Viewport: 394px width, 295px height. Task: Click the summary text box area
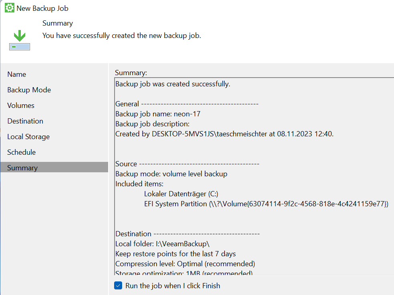point(254,176)
